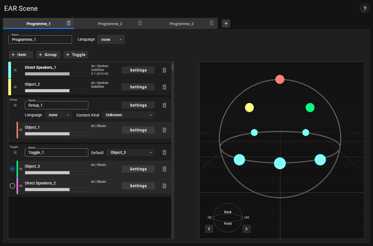
Task: Add a new programme with plus icon
Action: pyautogui.click(x=226, y=24)
